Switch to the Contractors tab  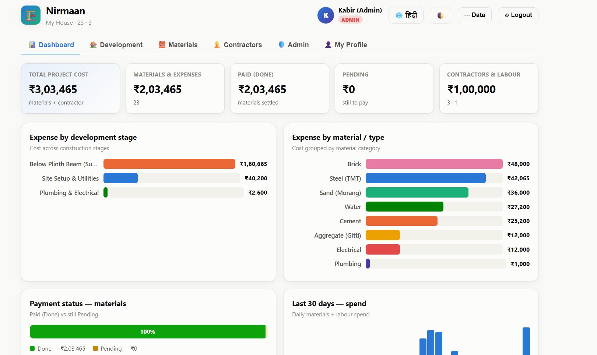click(238, 45)
